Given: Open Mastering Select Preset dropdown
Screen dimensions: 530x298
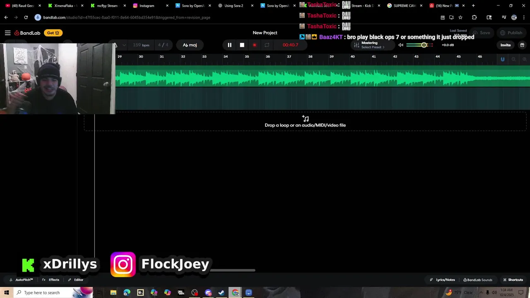Looking at the screenshot, I should pos(373,47).
